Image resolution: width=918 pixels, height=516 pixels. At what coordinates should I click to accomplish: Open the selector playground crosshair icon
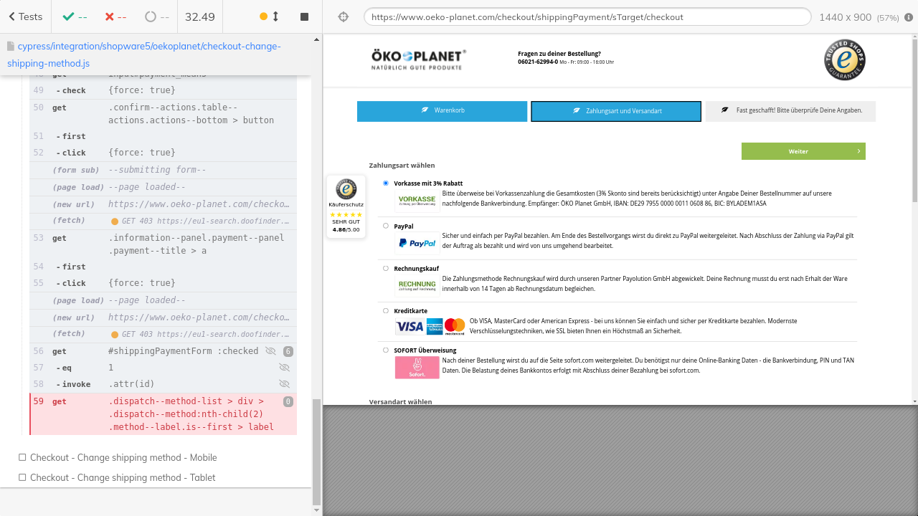(343, 17)
